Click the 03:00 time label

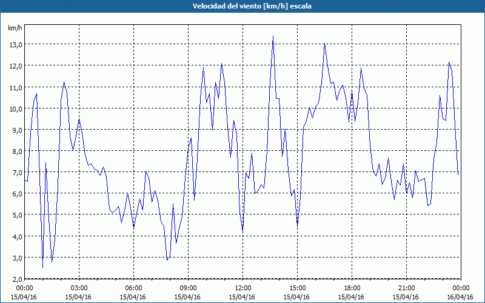tap(79, 288)
